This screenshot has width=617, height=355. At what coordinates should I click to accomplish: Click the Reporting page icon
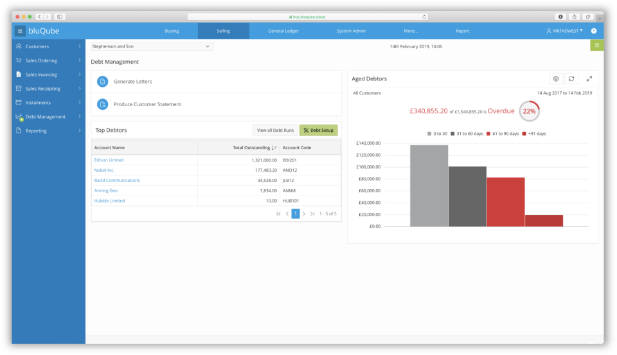[x=19, y=131]
